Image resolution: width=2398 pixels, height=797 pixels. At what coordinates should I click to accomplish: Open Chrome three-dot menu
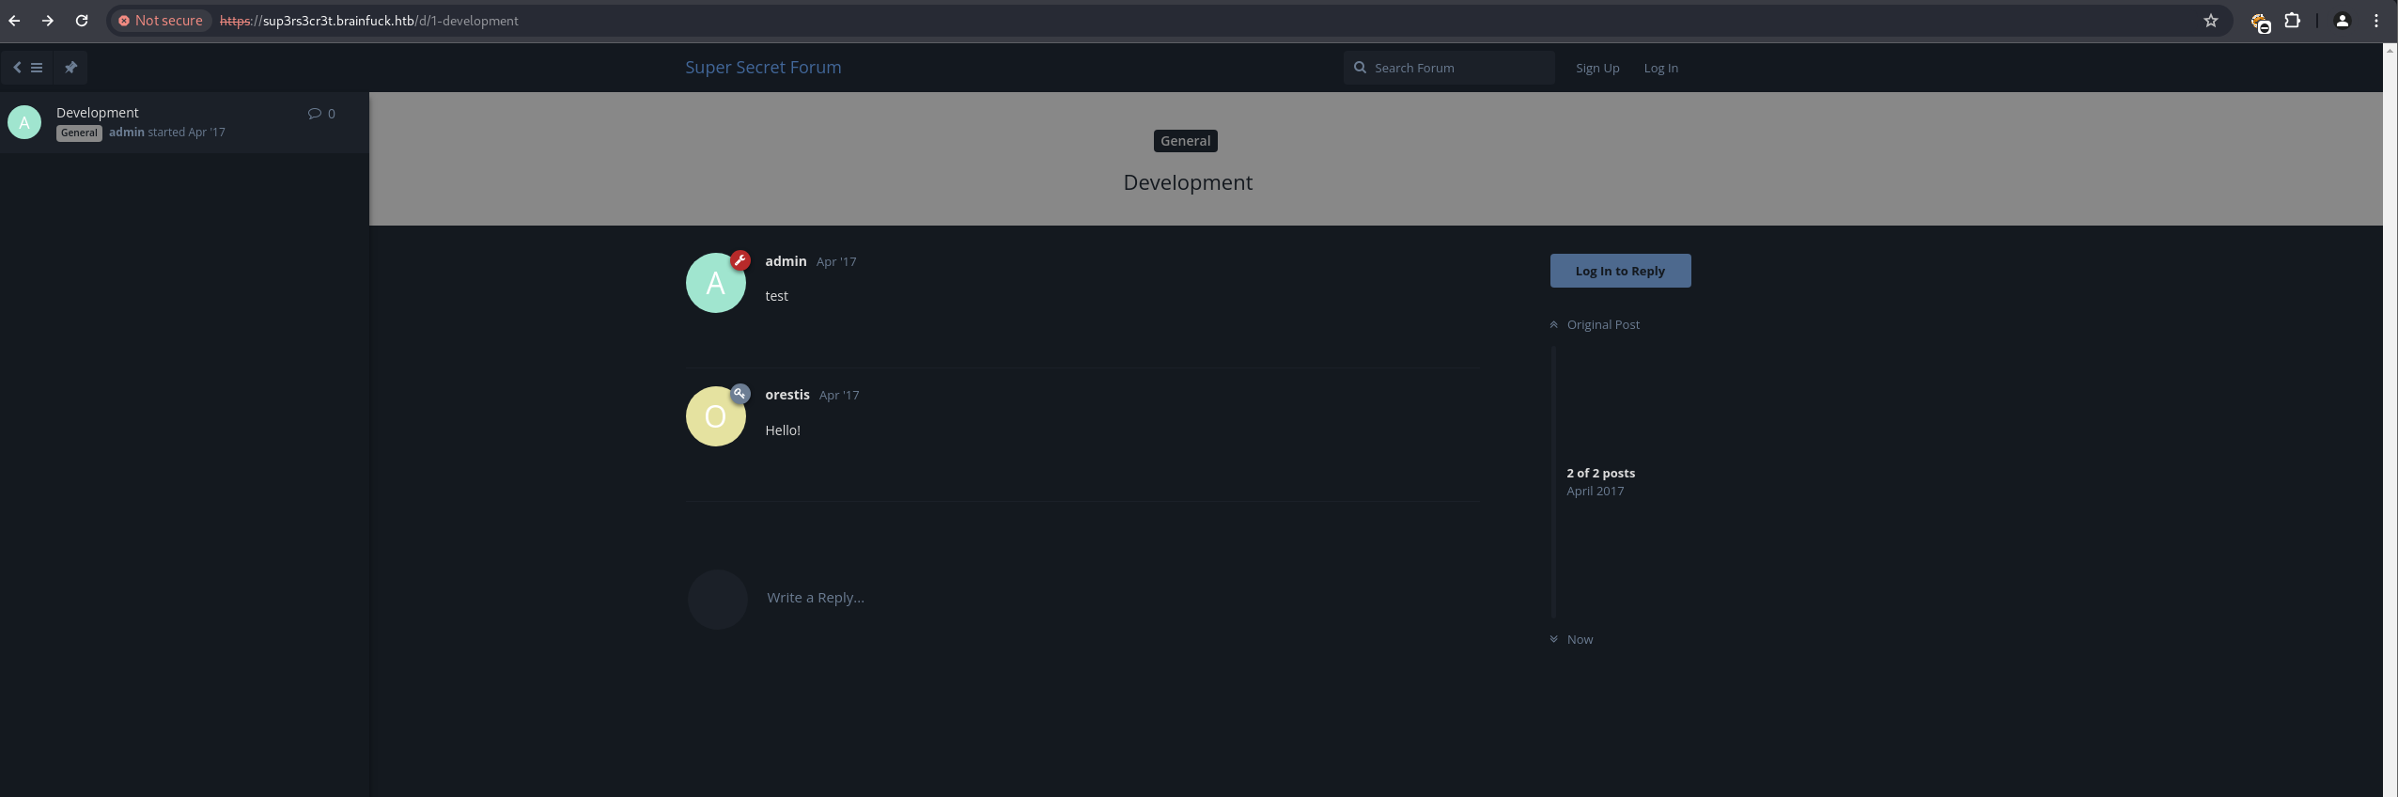pyautogui.click(x=2376, y=21)
